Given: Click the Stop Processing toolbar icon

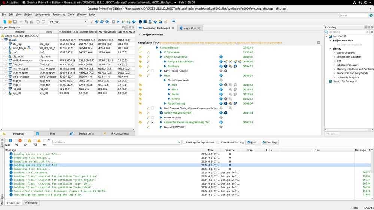Looking at the screenshot, I should pyautogui.click(x=113, y=22).
